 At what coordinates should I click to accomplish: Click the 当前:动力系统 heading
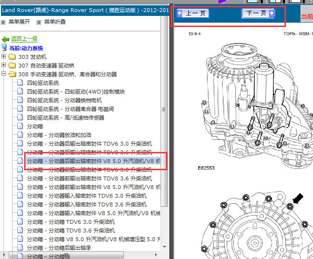coord(26,48)
